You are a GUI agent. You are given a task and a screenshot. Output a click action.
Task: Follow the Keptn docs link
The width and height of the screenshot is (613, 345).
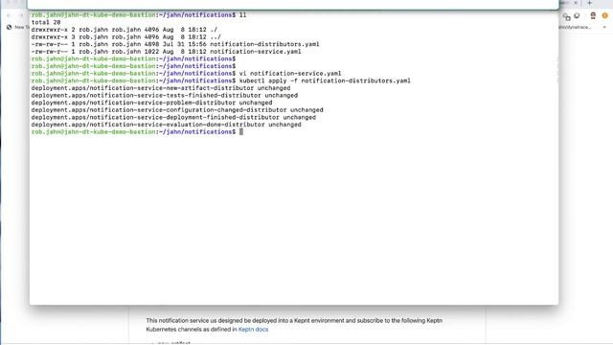click(253, 330)
